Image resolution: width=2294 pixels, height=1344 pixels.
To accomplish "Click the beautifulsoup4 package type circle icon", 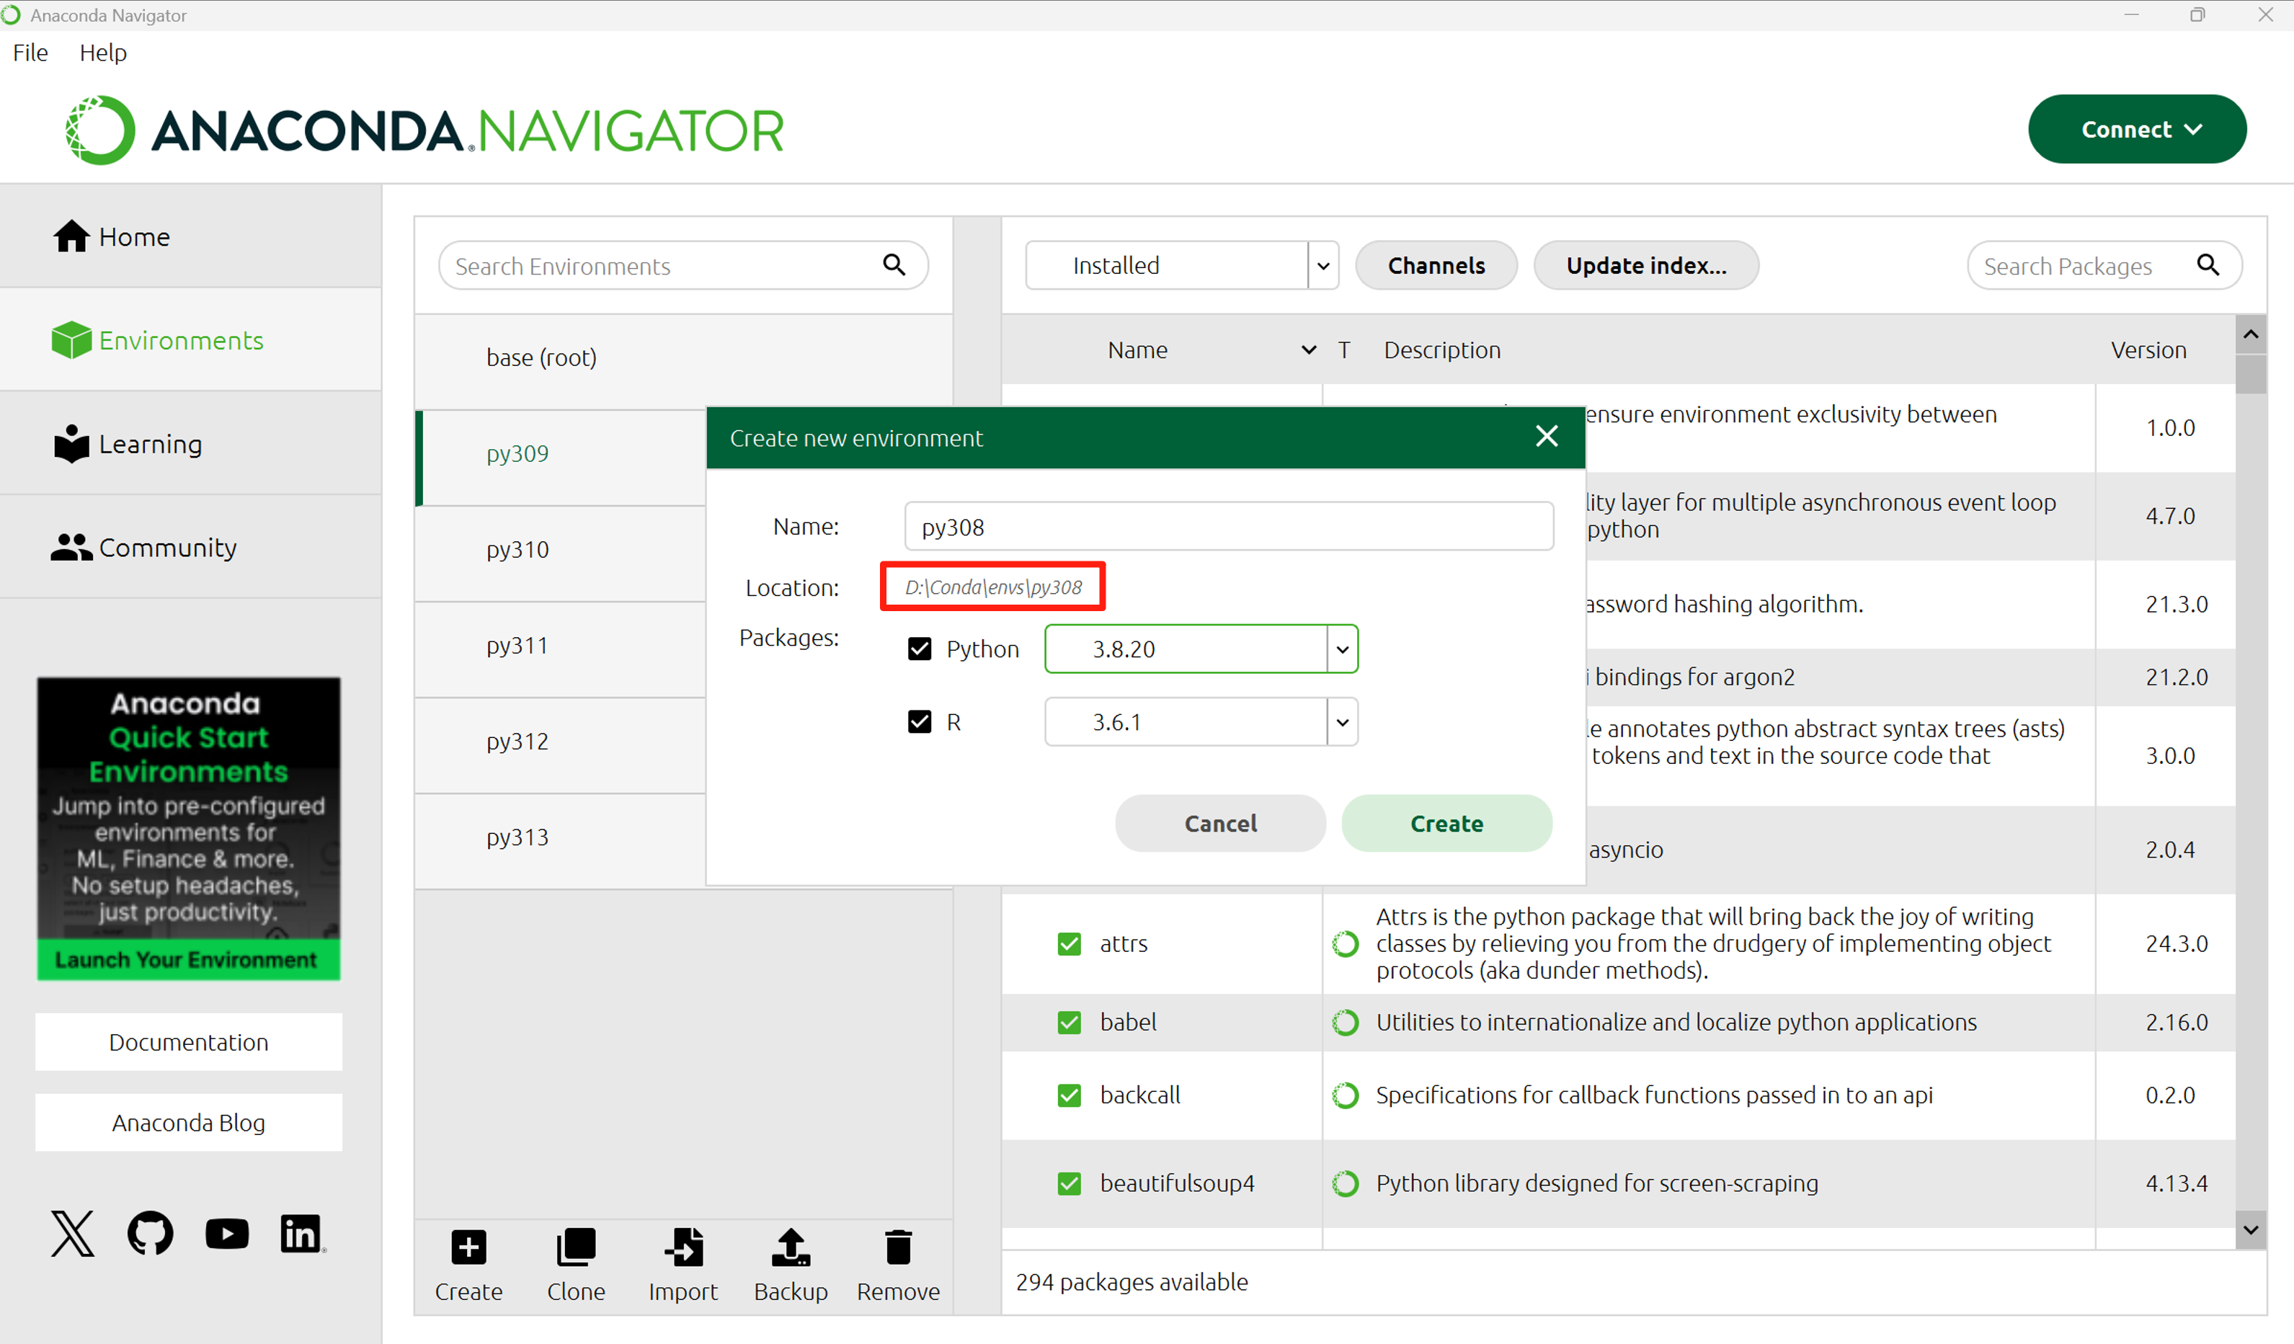I will click(x=1346, y=1184).
